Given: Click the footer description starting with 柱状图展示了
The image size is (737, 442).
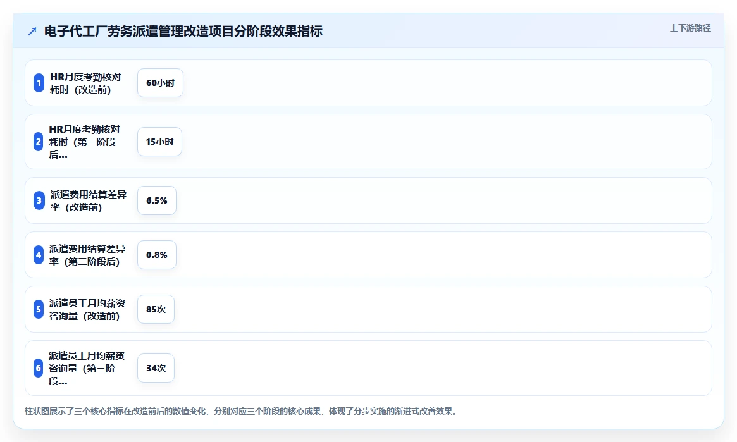Looking at the screenshot, I should 242,412.
